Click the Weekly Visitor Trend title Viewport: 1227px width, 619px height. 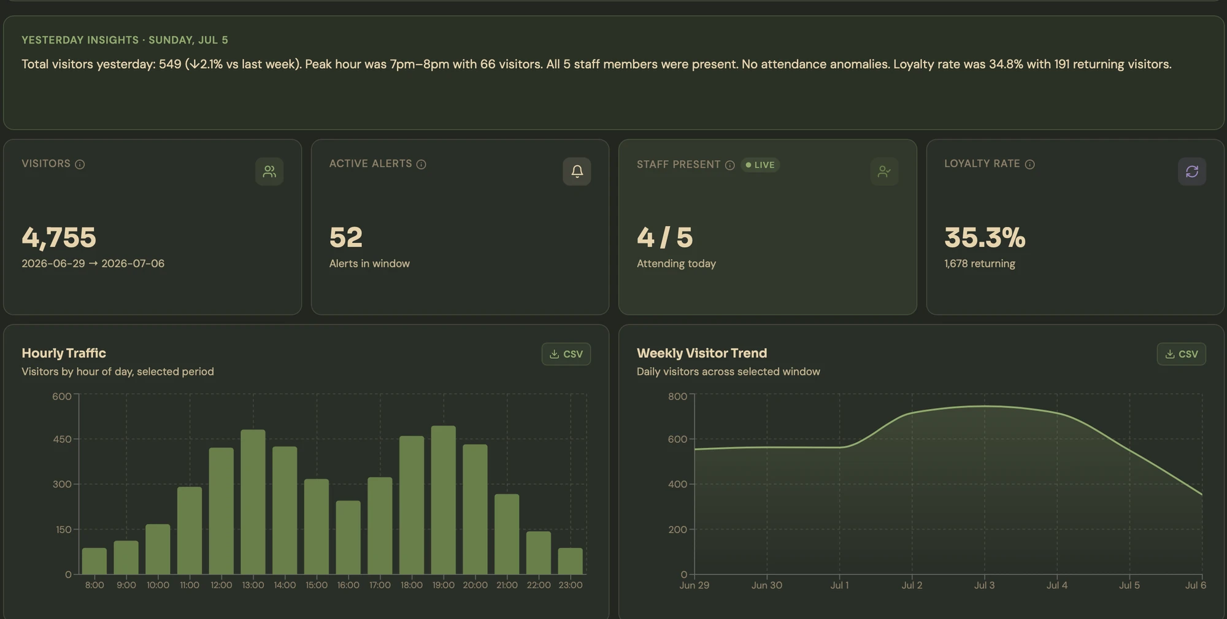point(702,353)
